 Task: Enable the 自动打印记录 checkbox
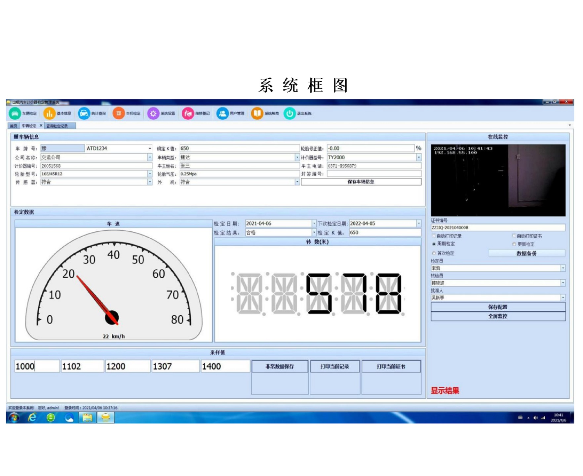(434, 236)
